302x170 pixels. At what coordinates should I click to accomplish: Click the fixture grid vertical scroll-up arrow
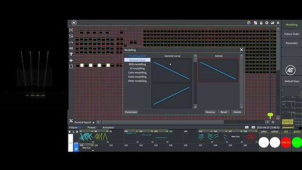click(278, 29)
